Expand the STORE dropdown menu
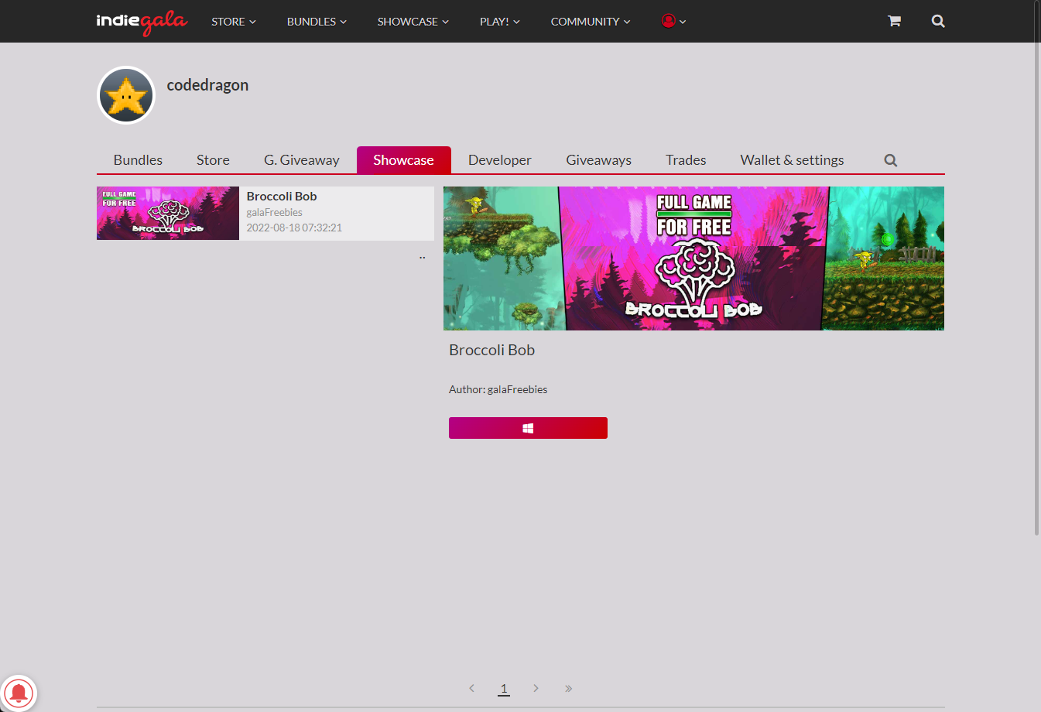 [x=234, y=21]
